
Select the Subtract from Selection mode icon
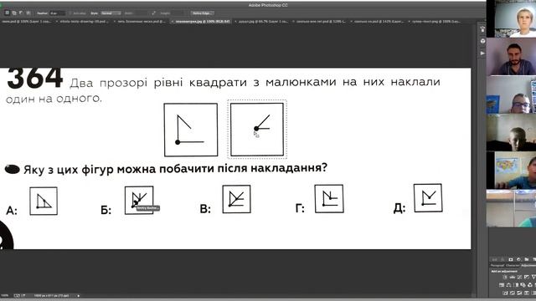pyautogui.click(x=21, y=13)
